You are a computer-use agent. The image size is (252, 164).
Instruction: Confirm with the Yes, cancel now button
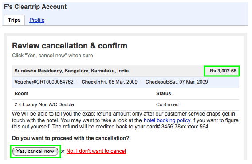click(x=35, y=151)
